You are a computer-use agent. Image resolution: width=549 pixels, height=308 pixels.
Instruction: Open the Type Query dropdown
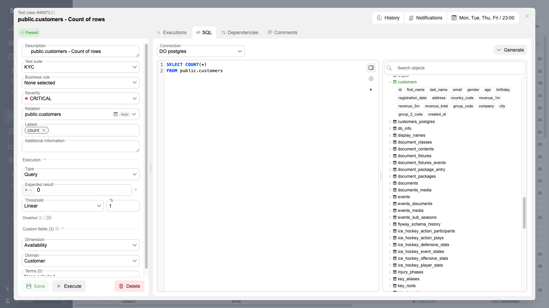(81, 174)
